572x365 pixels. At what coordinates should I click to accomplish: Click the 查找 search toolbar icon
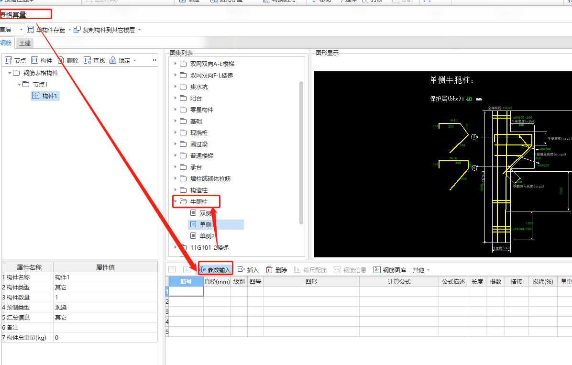point(87,60)
